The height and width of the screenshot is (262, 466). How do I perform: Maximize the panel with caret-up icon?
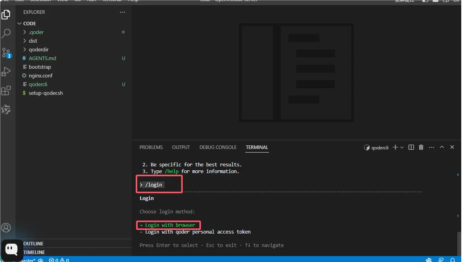[442, 147]
